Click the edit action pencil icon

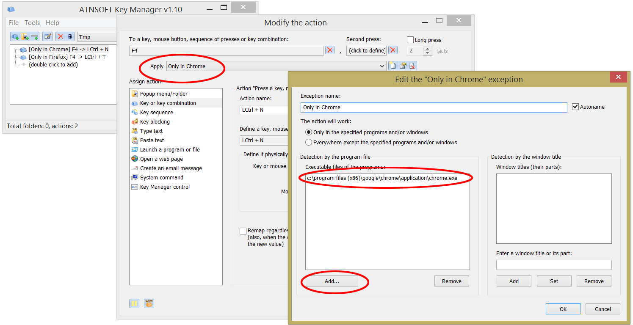click(x=48, y=37)
